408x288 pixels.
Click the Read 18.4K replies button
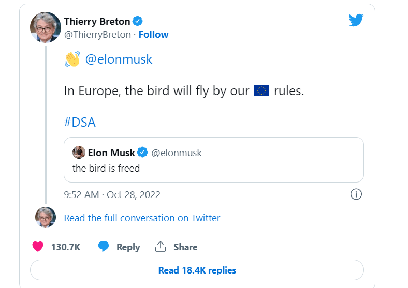point(197,270)
